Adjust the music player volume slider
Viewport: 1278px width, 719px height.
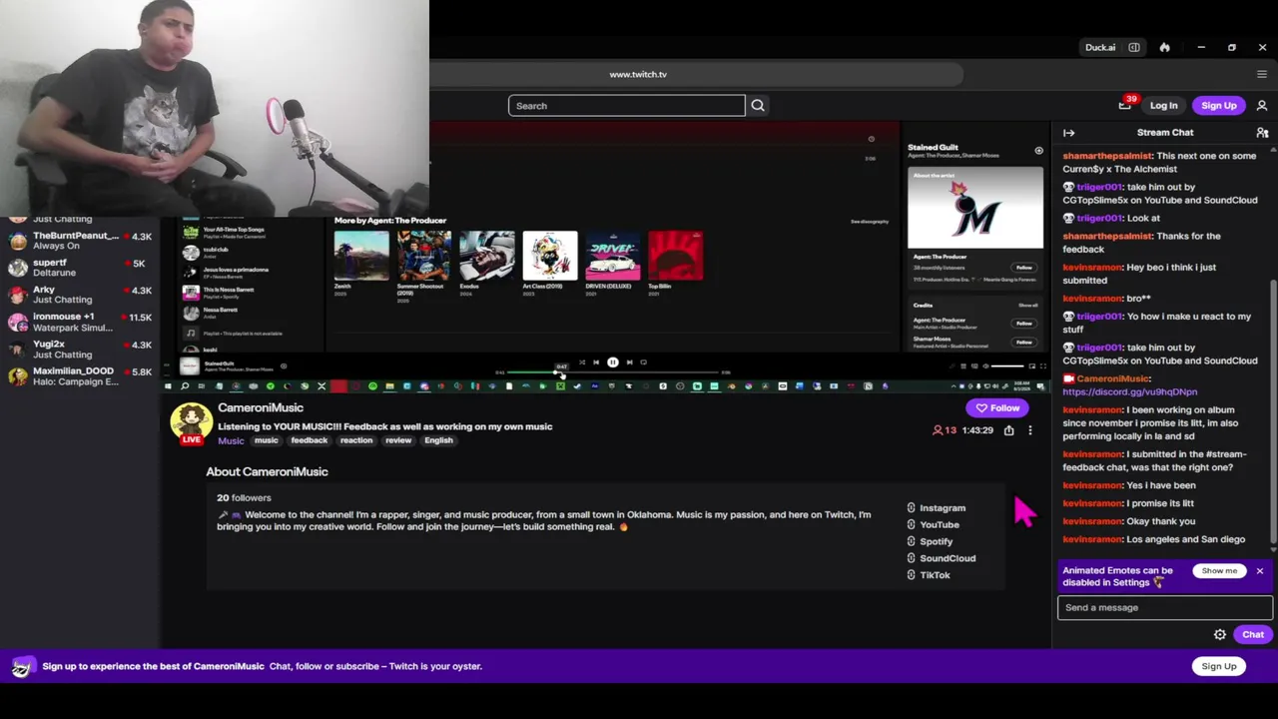point(1008,366)
